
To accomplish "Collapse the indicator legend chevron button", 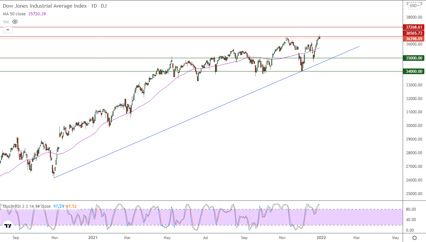I will pyautogui.click(x=8, y=30).
